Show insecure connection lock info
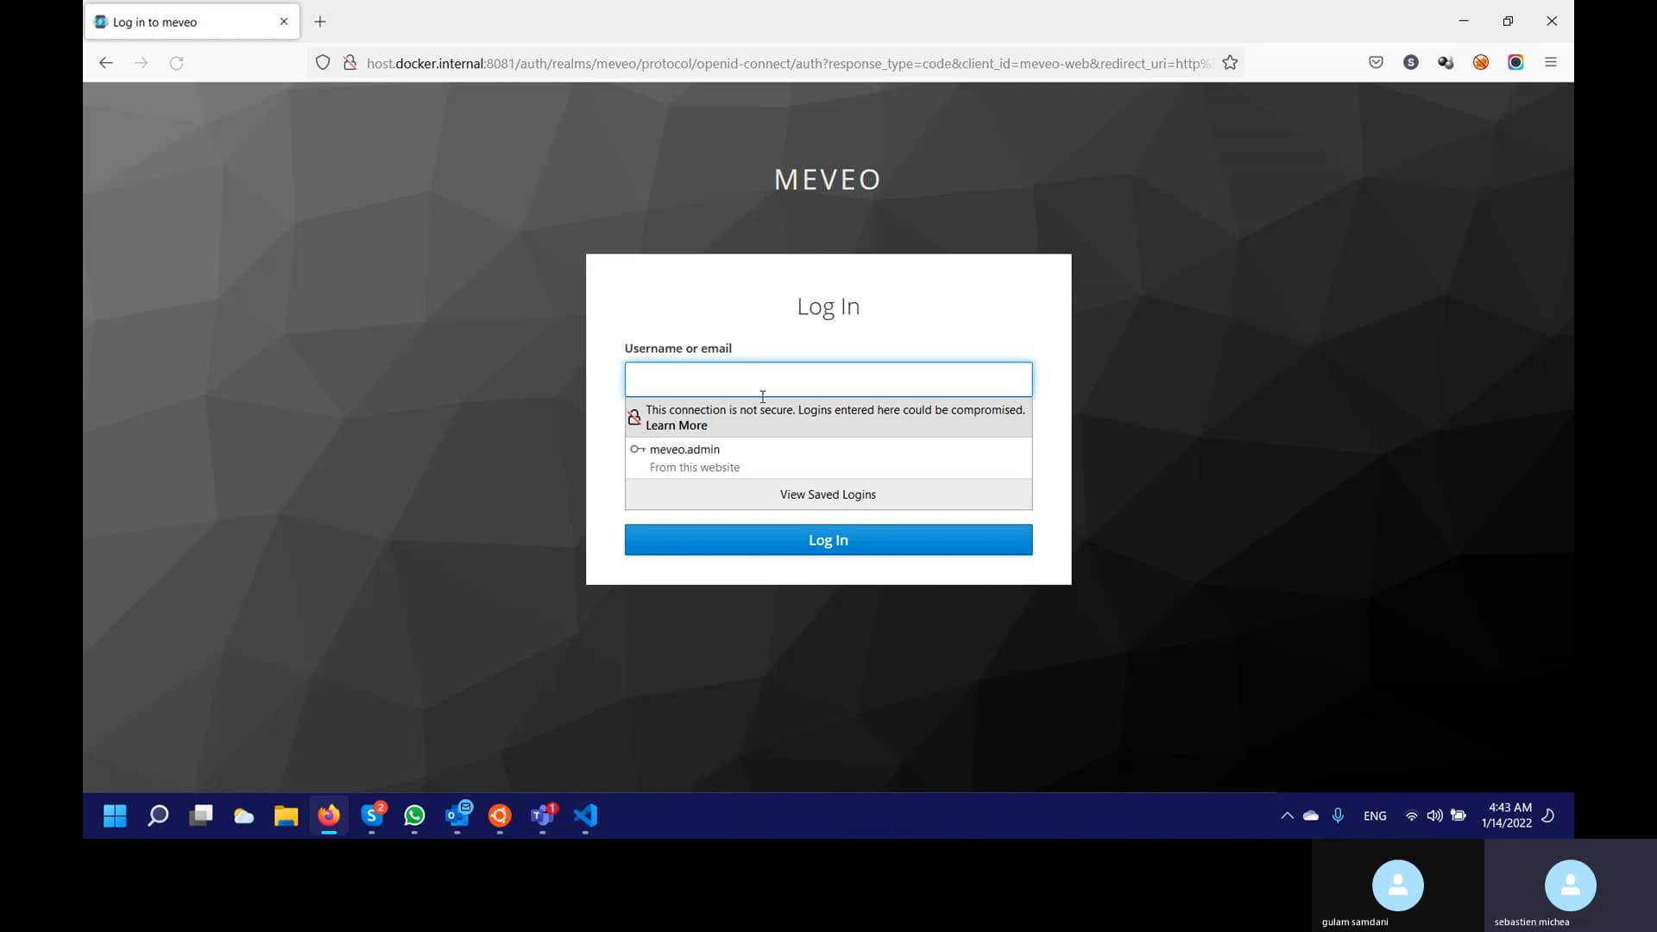Image resolution: width=1657 pixels, height=932 pixels. tap(350, 63)
